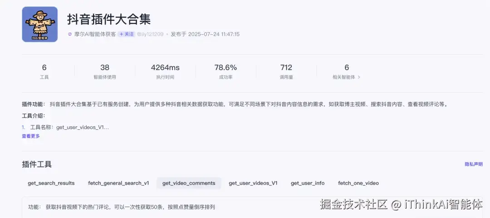Open the get_user_info tool tab
490x218 pixels.
point(308,183)
